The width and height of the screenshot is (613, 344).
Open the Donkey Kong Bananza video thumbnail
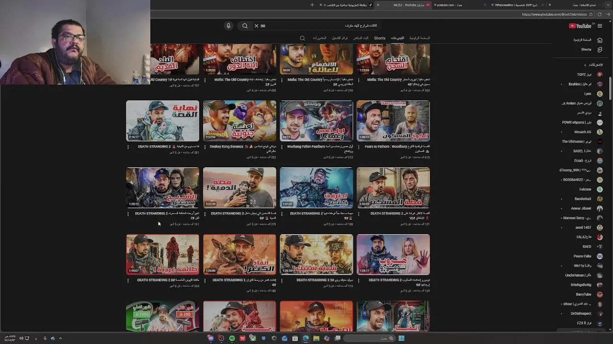tap(239, 121)
